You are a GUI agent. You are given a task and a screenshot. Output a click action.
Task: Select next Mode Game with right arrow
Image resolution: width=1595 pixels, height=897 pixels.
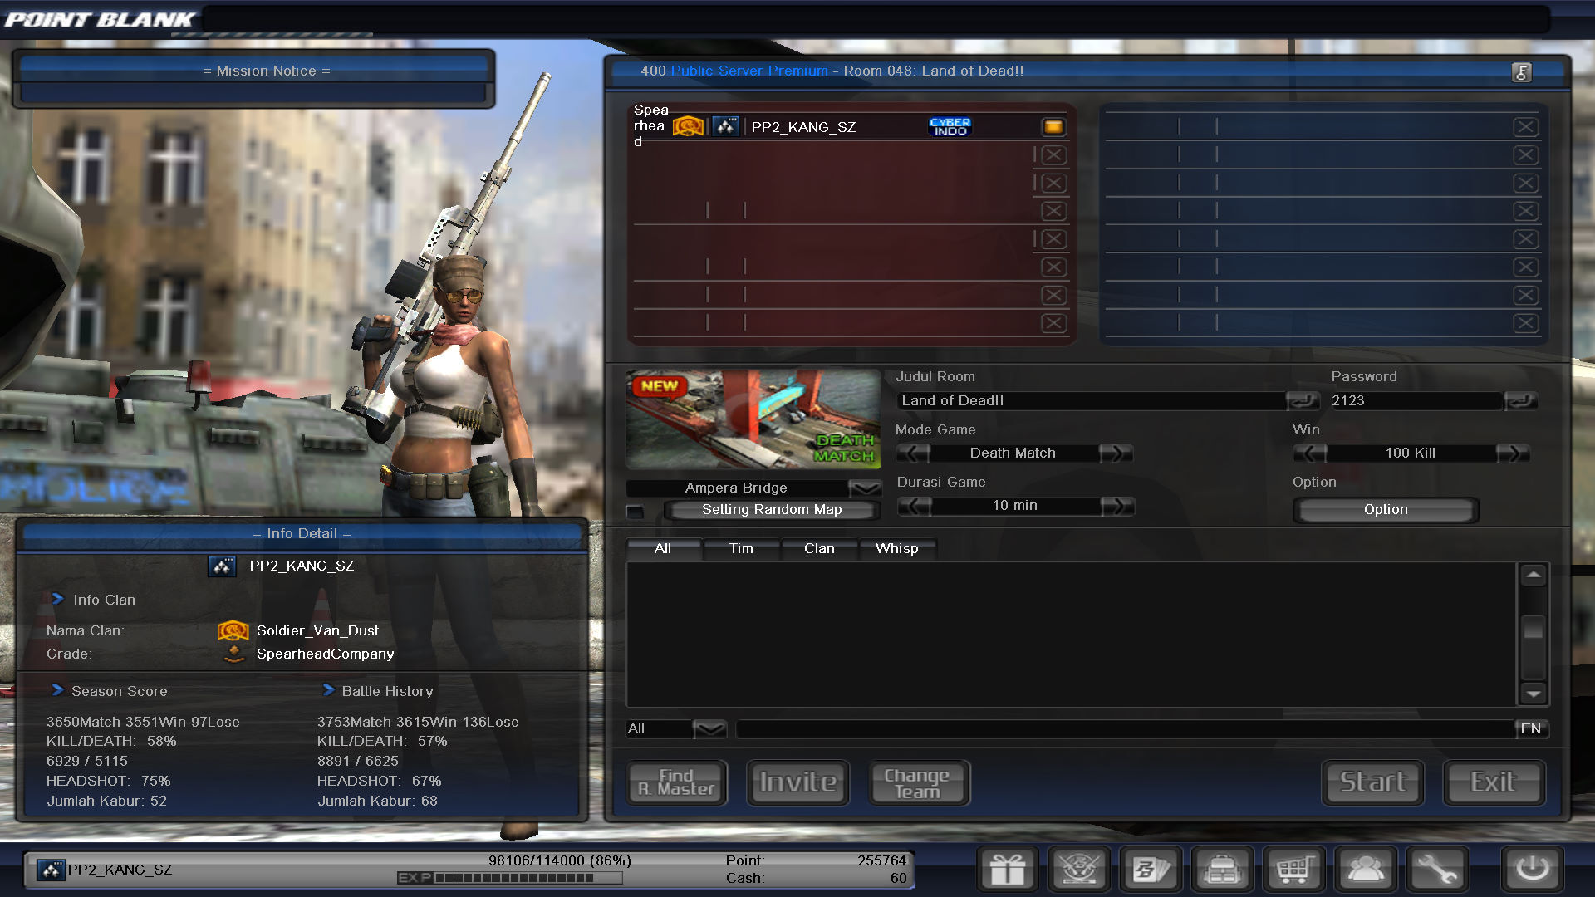tap(1115, 453)
